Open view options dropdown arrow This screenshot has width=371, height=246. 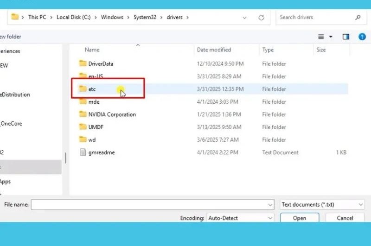[x=331, y=37]
